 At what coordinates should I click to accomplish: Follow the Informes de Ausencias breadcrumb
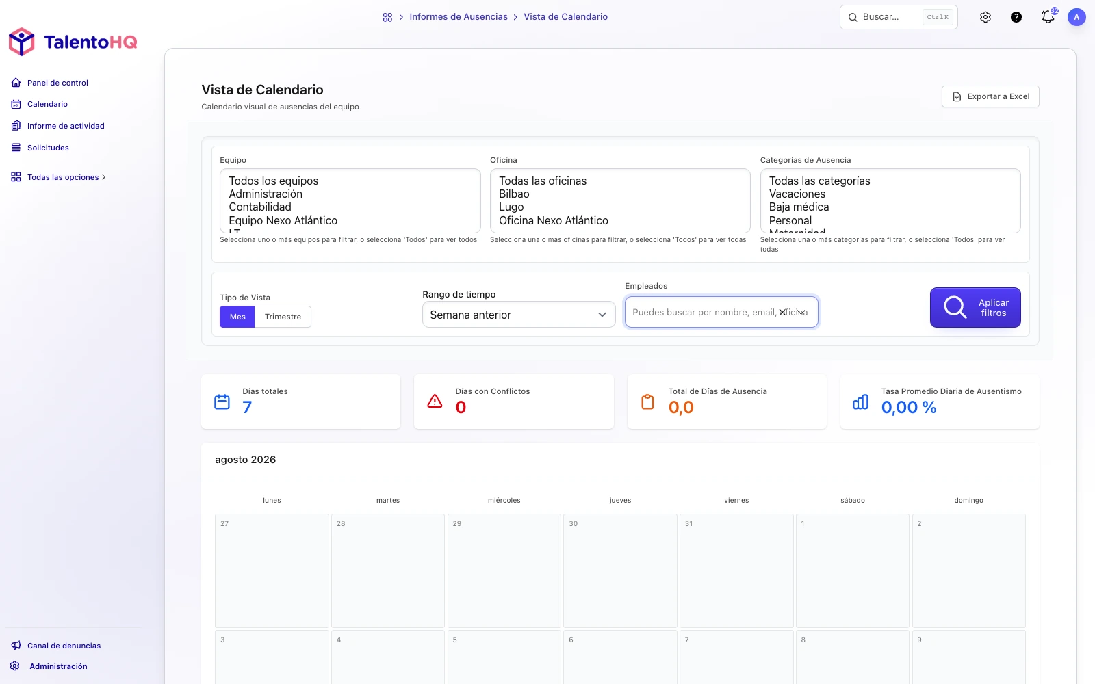coord(459,17)
